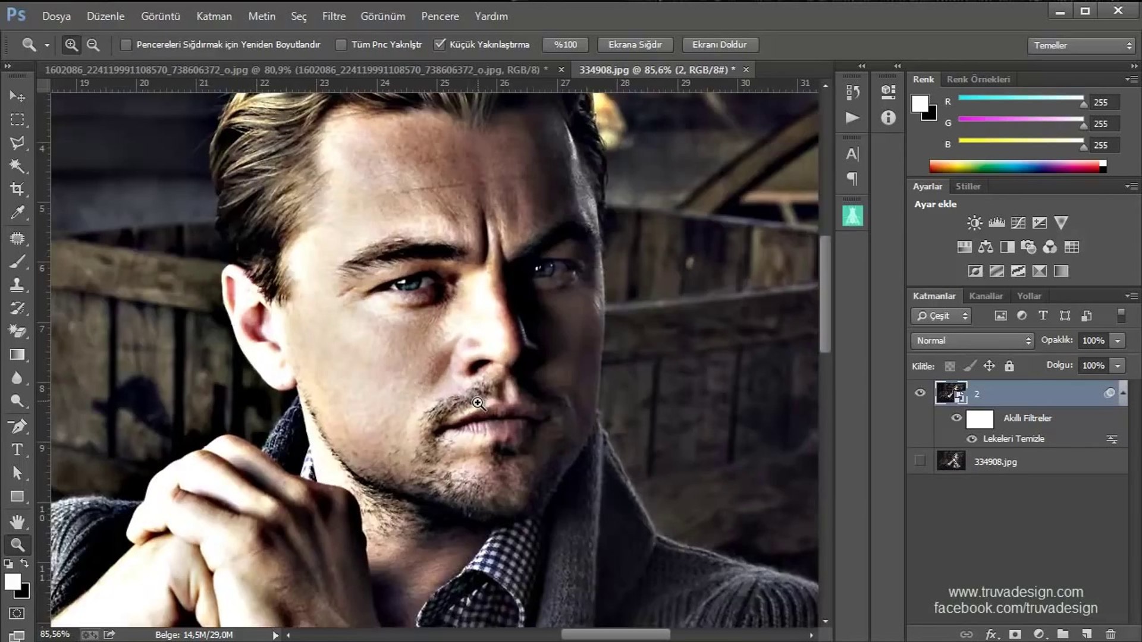The image size is (1142, 642).
Task: Select the Hand tool
Action: (17, 522)
